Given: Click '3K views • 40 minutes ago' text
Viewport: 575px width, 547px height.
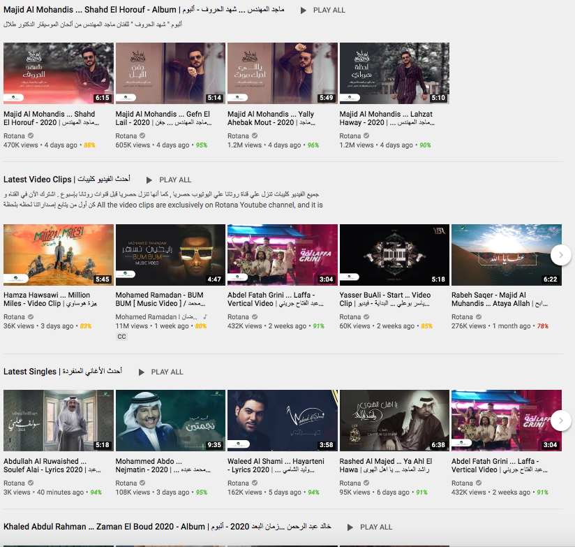Looking at the screenshot, I should pyautogui.click(x=44, y=493).
